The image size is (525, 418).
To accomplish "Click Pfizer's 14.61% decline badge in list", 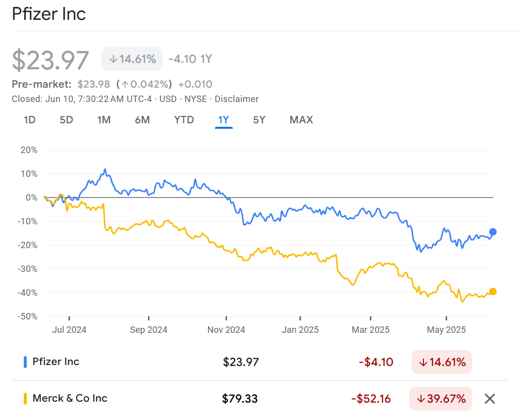I will (x=441, y=362).
